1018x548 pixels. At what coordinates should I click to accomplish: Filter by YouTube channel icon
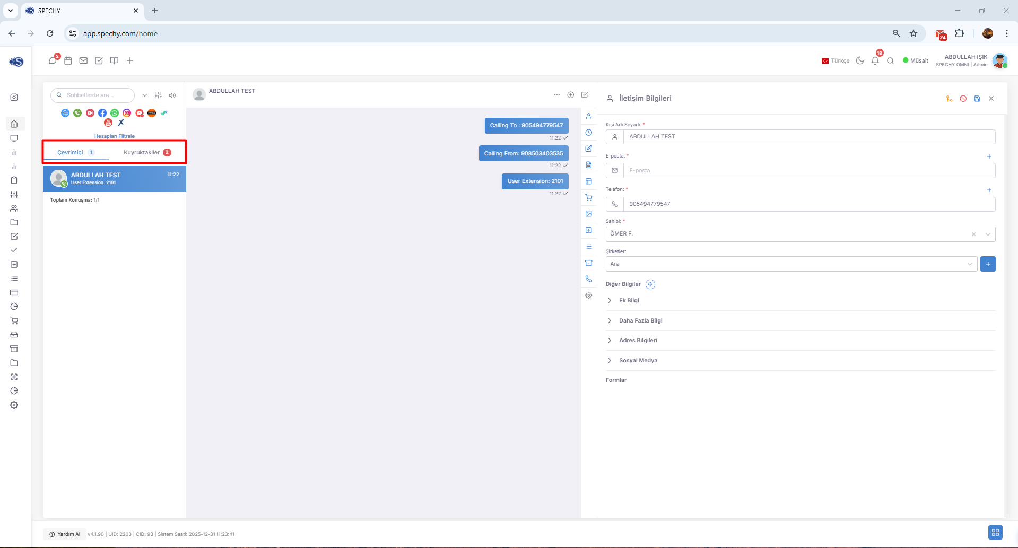108,123
